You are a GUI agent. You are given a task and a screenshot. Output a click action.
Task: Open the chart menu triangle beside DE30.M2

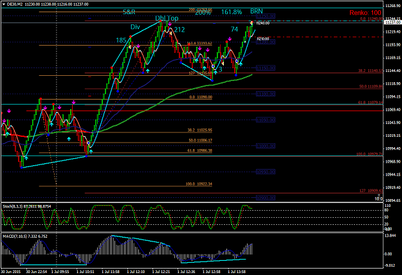[x=4, y=4]
